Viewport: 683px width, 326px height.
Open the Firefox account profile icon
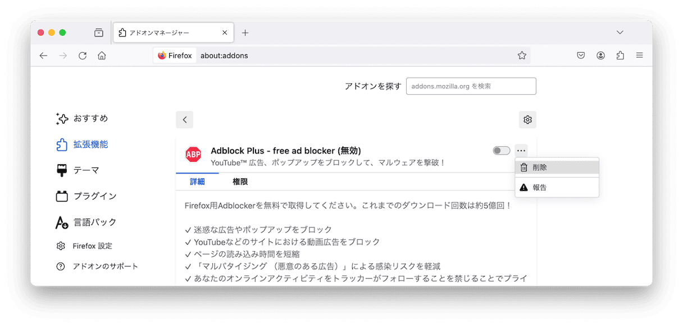coord(600,55)
